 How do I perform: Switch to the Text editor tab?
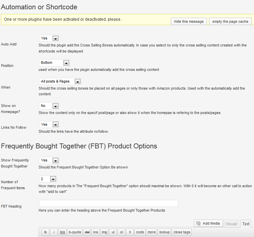click(x=246, y=224)
